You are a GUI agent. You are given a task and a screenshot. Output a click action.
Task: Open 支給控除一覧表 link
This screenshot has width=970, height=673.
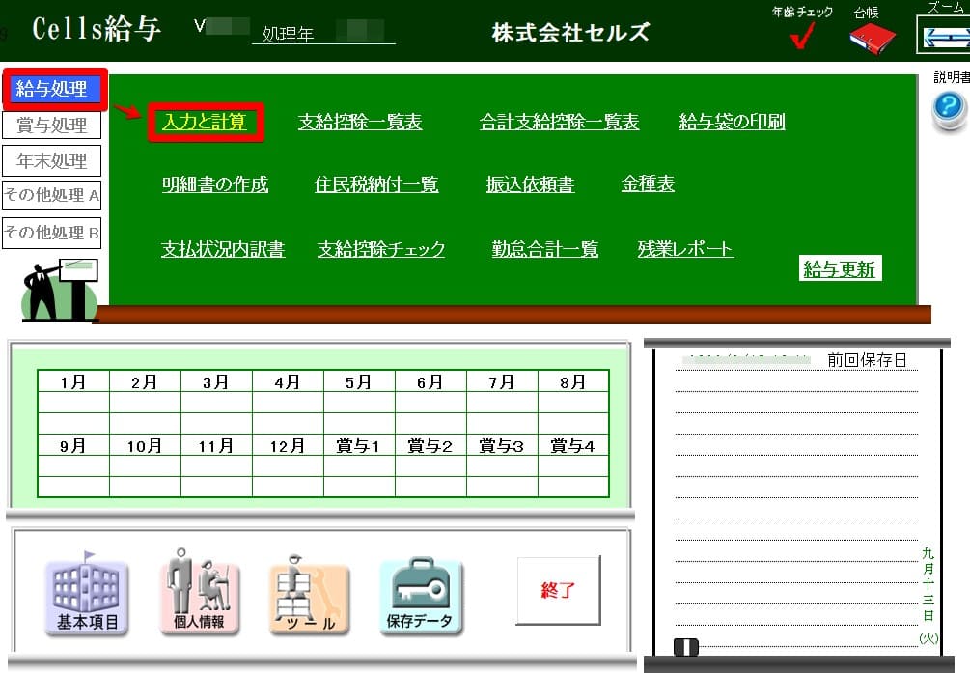click(x=359, y=123)
